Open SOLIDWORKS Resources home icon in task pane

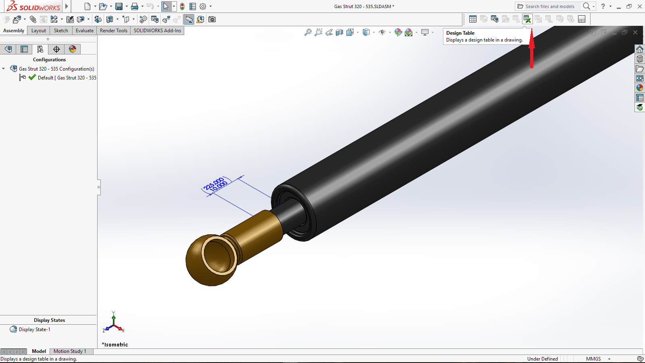pyautogui.click(x=640, y=49)
